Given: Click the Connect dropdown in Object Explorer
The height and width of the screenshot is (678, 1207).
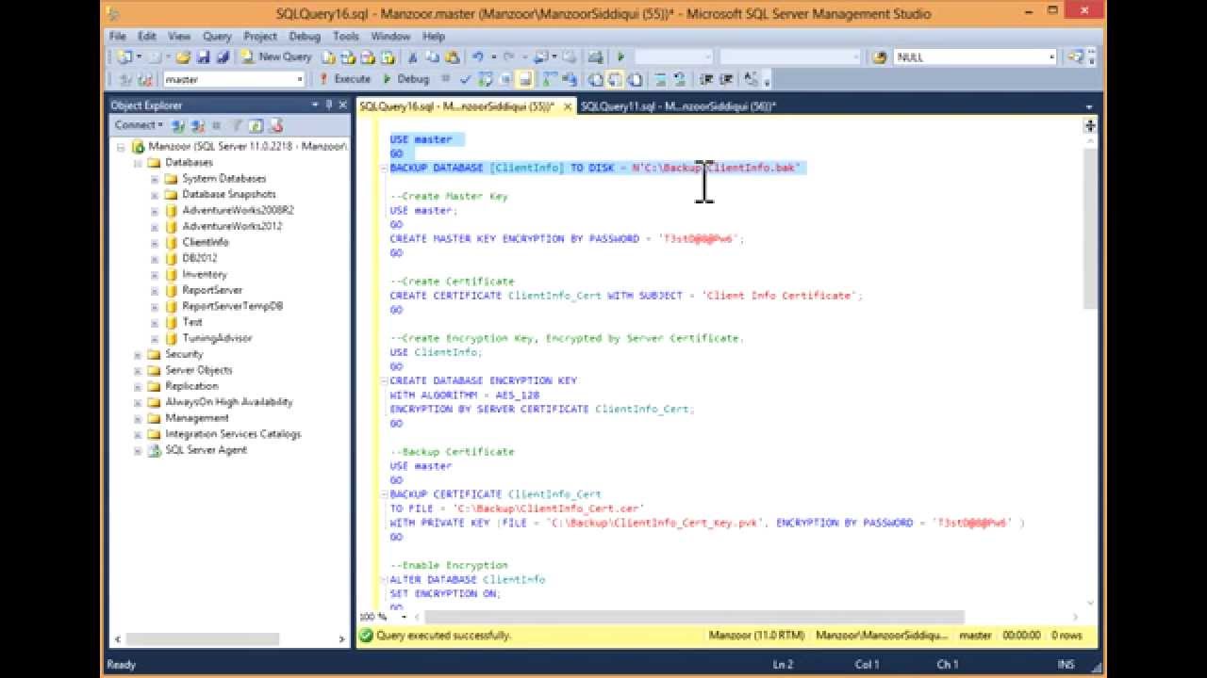Looking at the screenshot, I should point(139,124).
